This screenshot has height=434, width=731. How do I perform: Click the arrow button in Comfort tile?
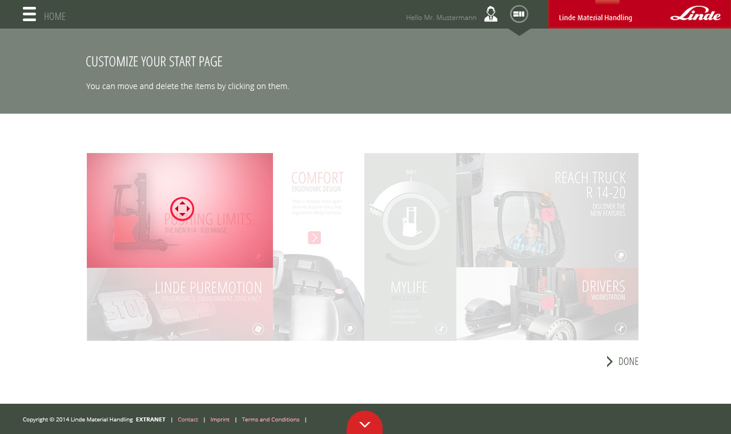pos(314,238)
